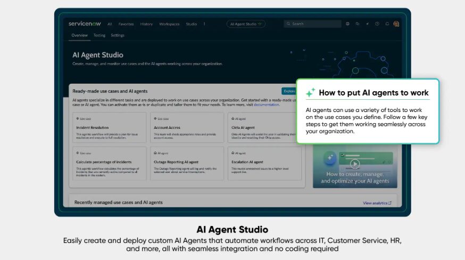This screenshot has height=260, width=465.
Task: Click the documentation link
Action: [267, 105]
